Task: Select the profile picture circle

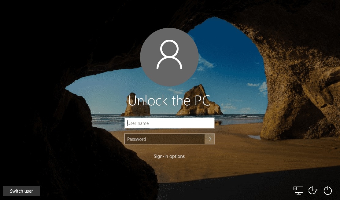Action: (x=169, y=57)
